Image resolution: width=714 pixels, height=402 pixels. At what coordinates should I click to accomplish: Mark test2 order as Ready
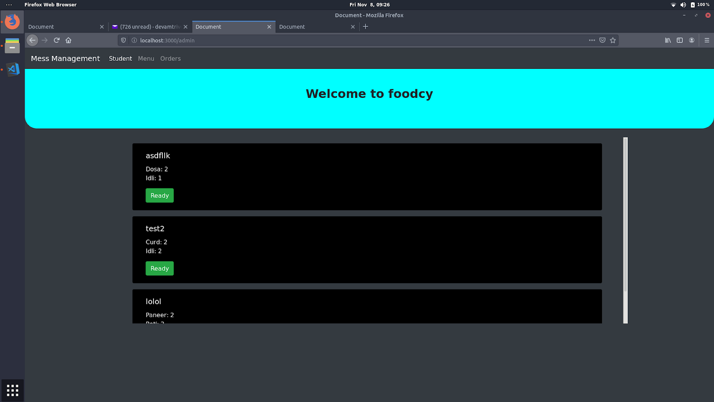[160, 268]
